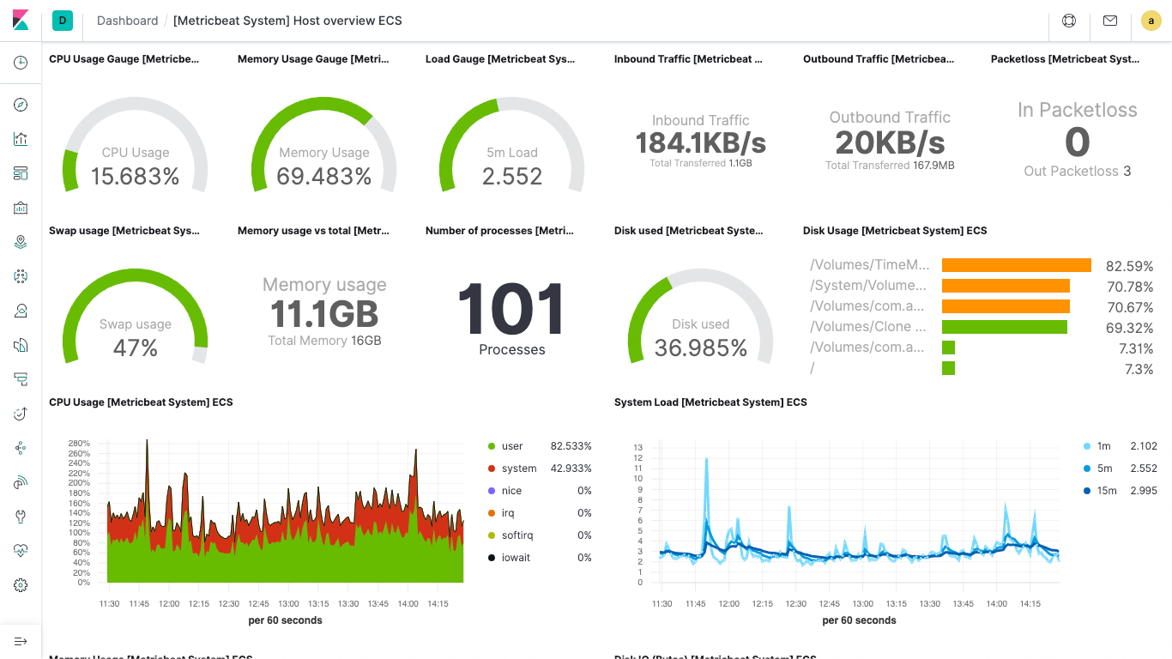This screenshot has width=1172, height=659.
Task: Open the Canvas app icon
Action: click(x=21, y=208)
